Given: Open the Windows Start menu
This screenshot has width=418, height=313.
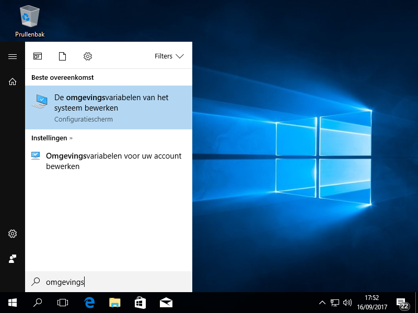Looking at the screenshot, I should tap(13, 303).
